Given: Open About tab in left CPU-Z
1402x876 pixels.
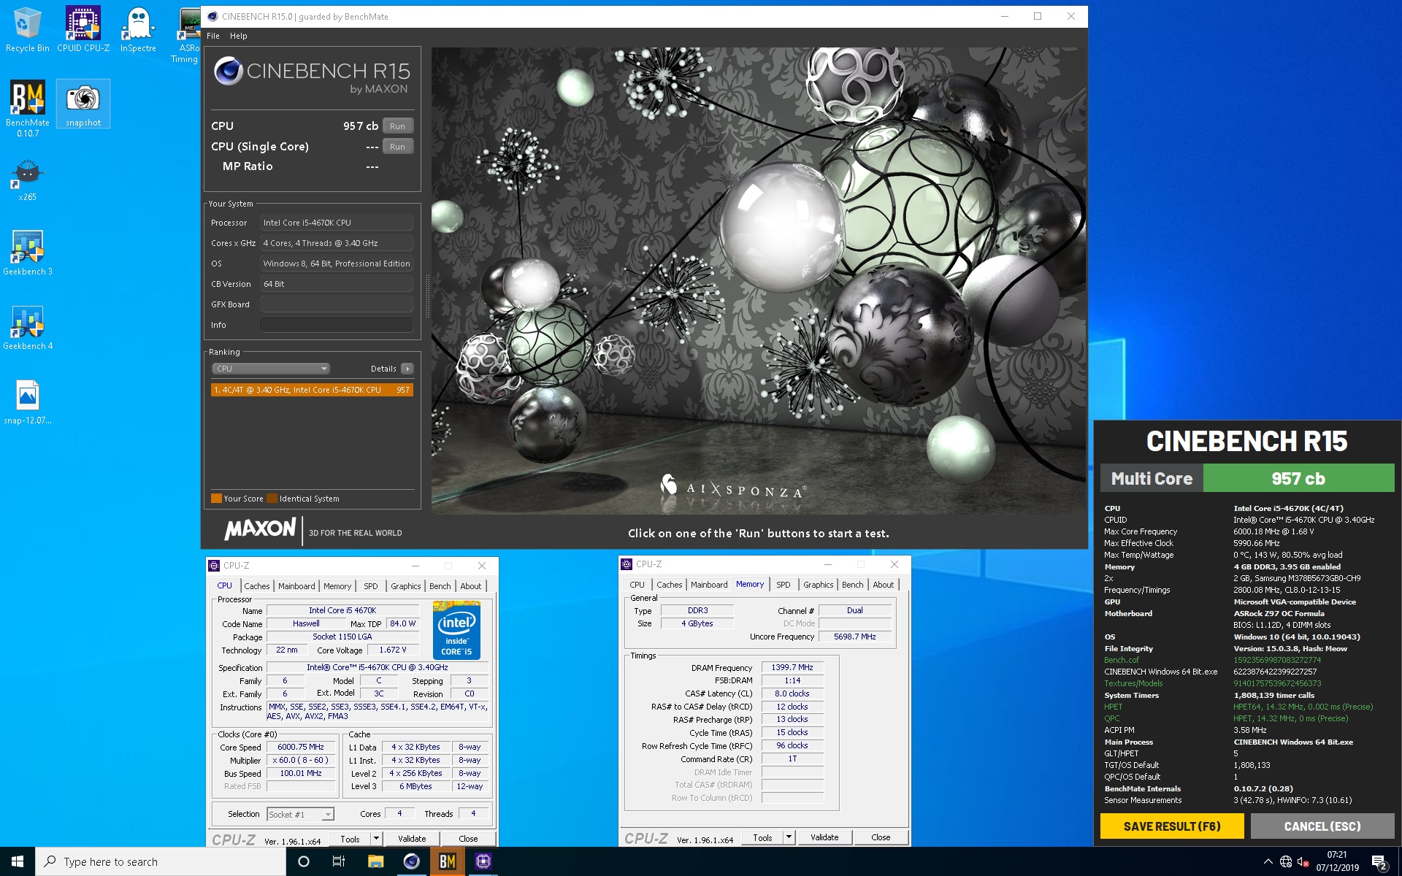Looking at the screenshot, I should tap(471, 586).
